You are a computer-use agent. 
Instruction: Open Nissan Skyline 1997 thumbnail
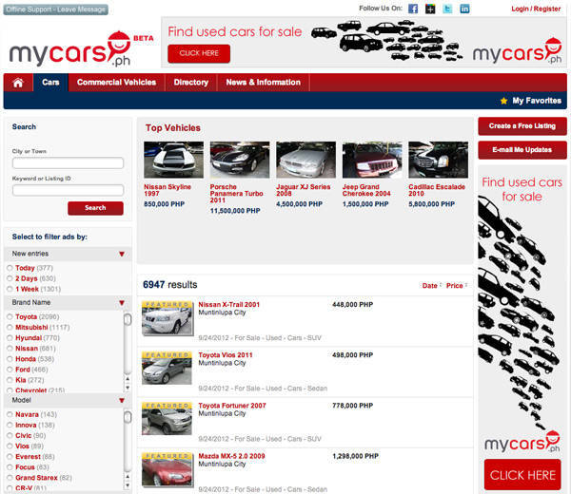pyautogui.click(x=174, y=160)
